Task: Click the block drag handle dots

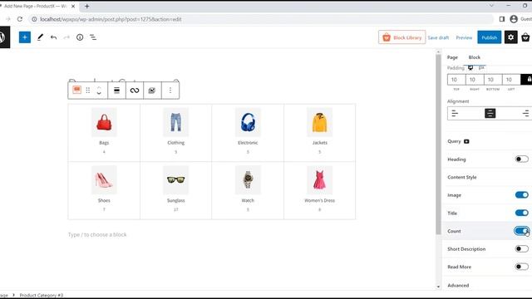Action: point(88,91)
